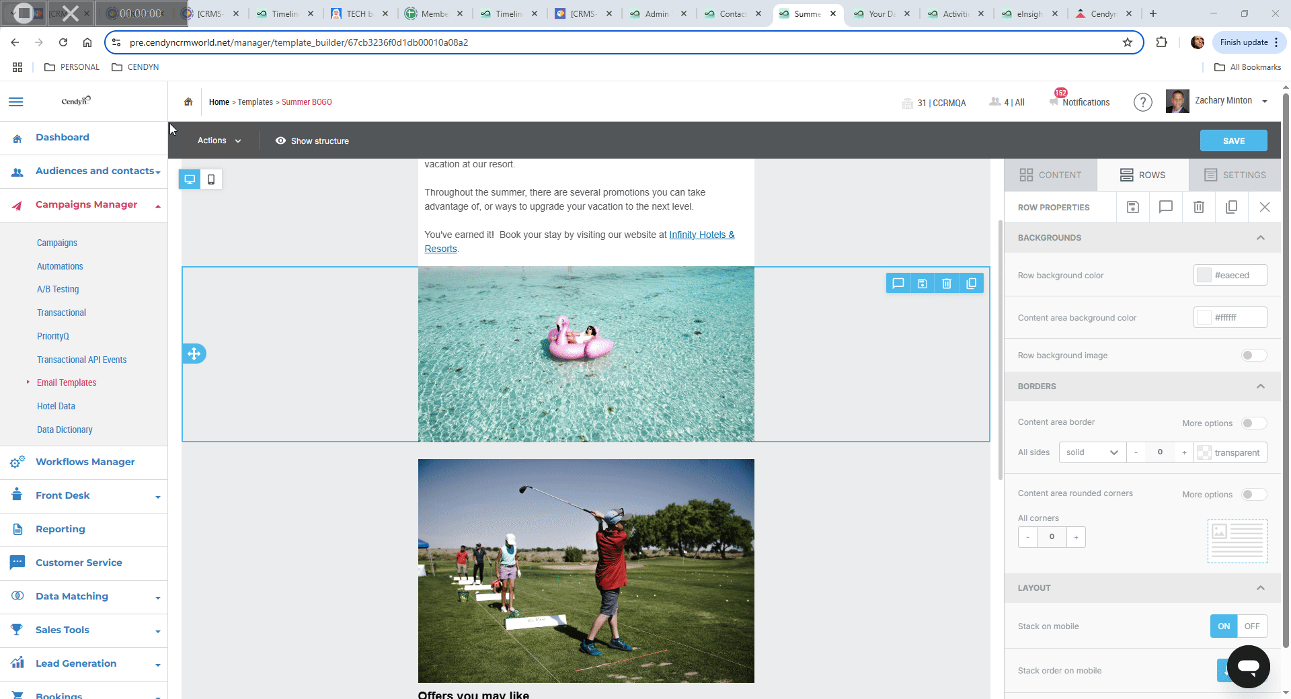The height and width of the screenshot is (699, 1291).
Task: Save the selected row from canvas toolbar
Action: pyautogui.click(x=923, y=284)
